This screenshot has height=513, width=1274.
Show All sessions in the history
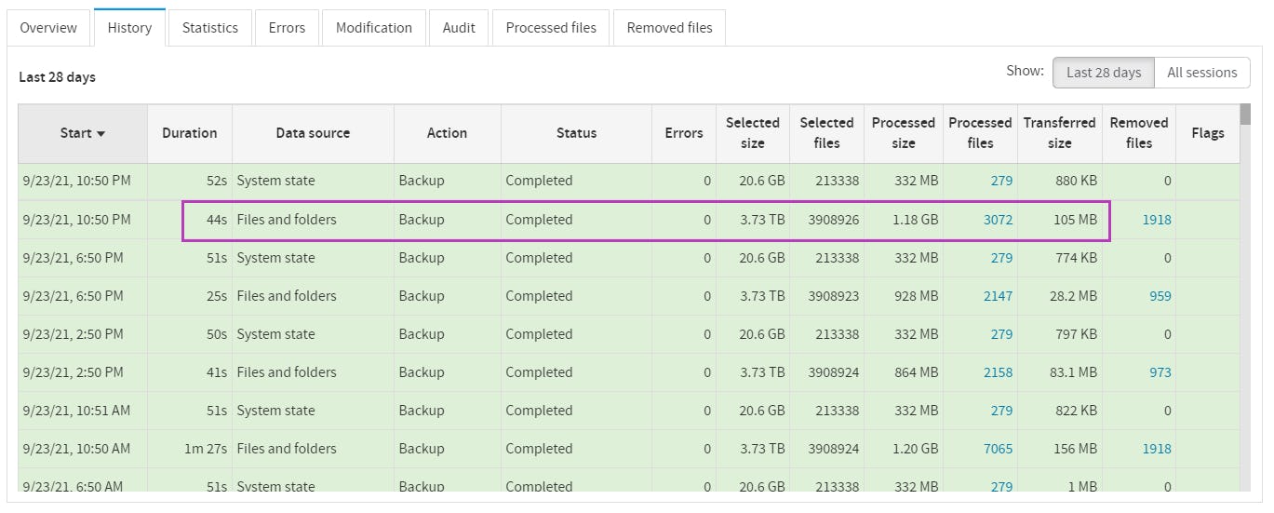pos(1201,73)
